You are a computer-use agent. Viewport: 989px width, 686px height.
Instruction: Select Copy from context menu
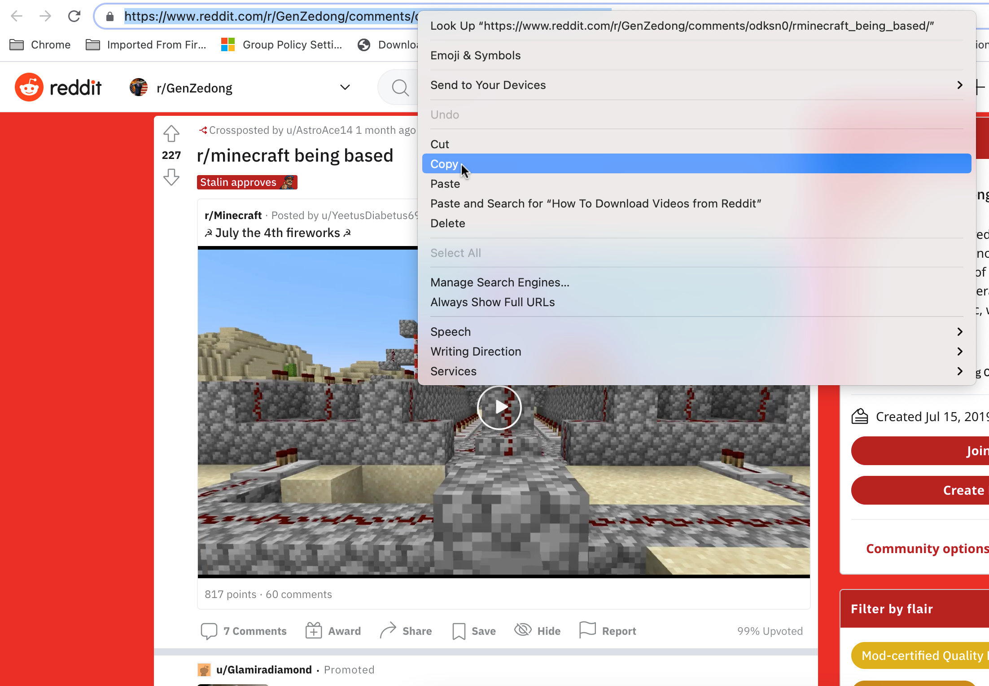[x=444, y=163]
